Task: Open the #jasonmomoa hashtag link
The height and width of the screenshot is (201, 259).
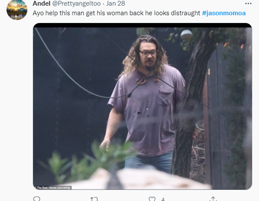Action: [224, 13]
